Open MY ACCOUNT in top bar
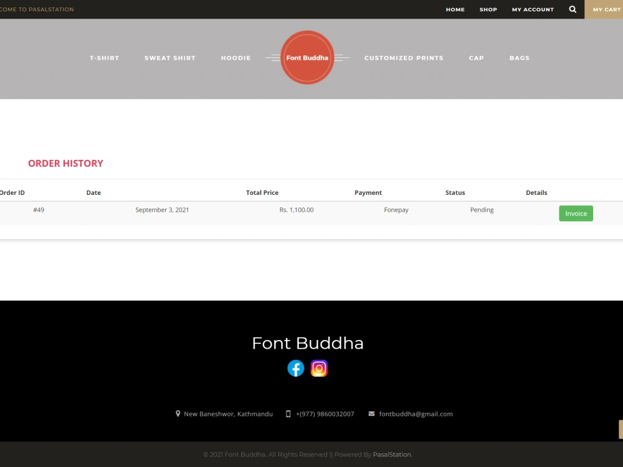 (x=533, y=9)
